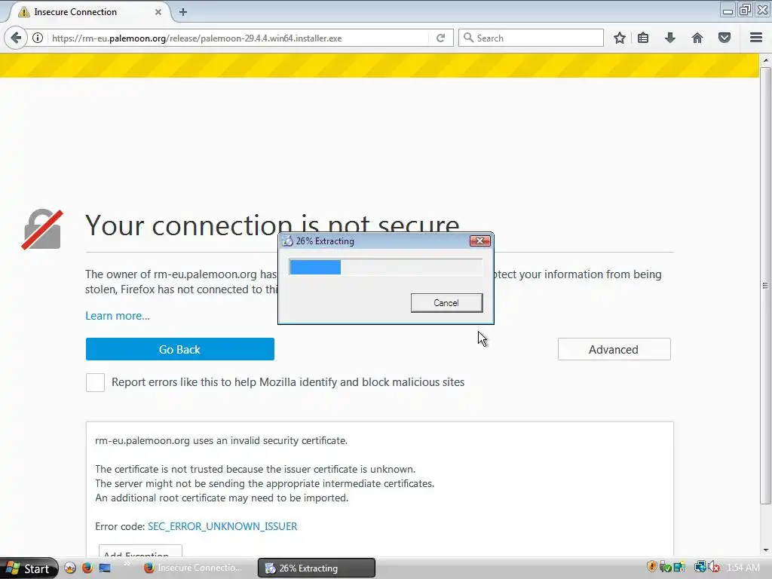Cancel the extraction dialog
The width and height of the screenshot is (772, 579).
pyautogui.click(x=446, y=303)
